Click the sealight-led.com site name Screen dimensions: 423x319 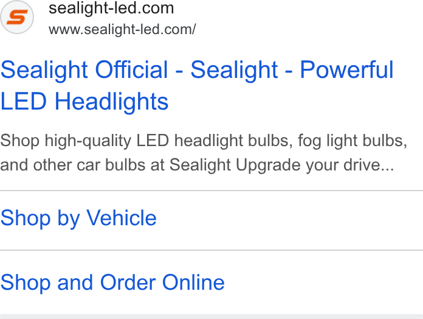pyautogui.click(x=111, y=8)
